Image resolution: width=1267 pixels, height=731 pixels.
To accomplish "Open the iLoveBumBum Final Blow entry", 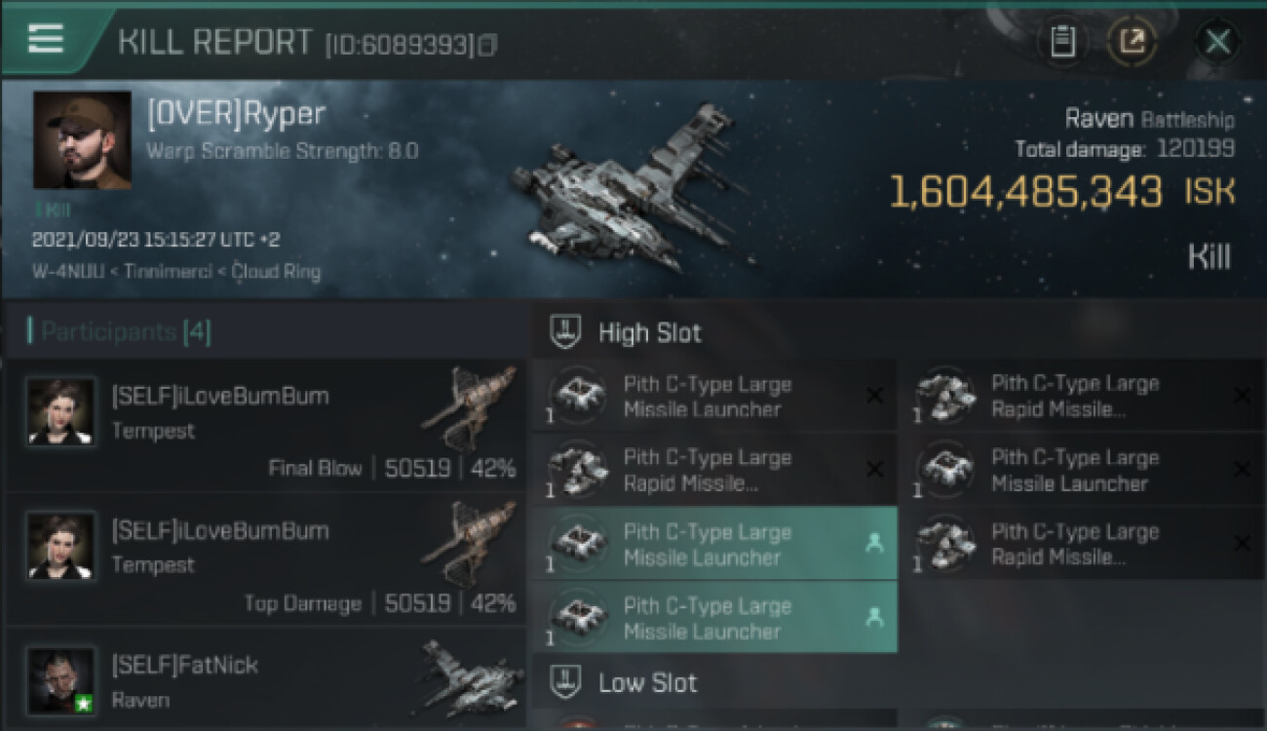I will (x=266, y=425).
